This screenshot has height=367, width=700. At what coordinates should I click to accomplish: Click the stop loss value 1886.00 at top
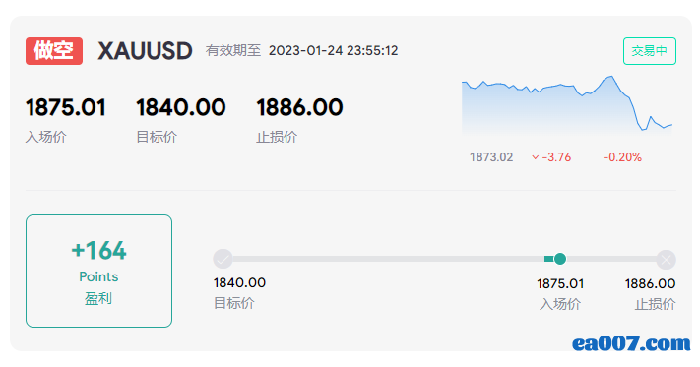pos(299,107)
